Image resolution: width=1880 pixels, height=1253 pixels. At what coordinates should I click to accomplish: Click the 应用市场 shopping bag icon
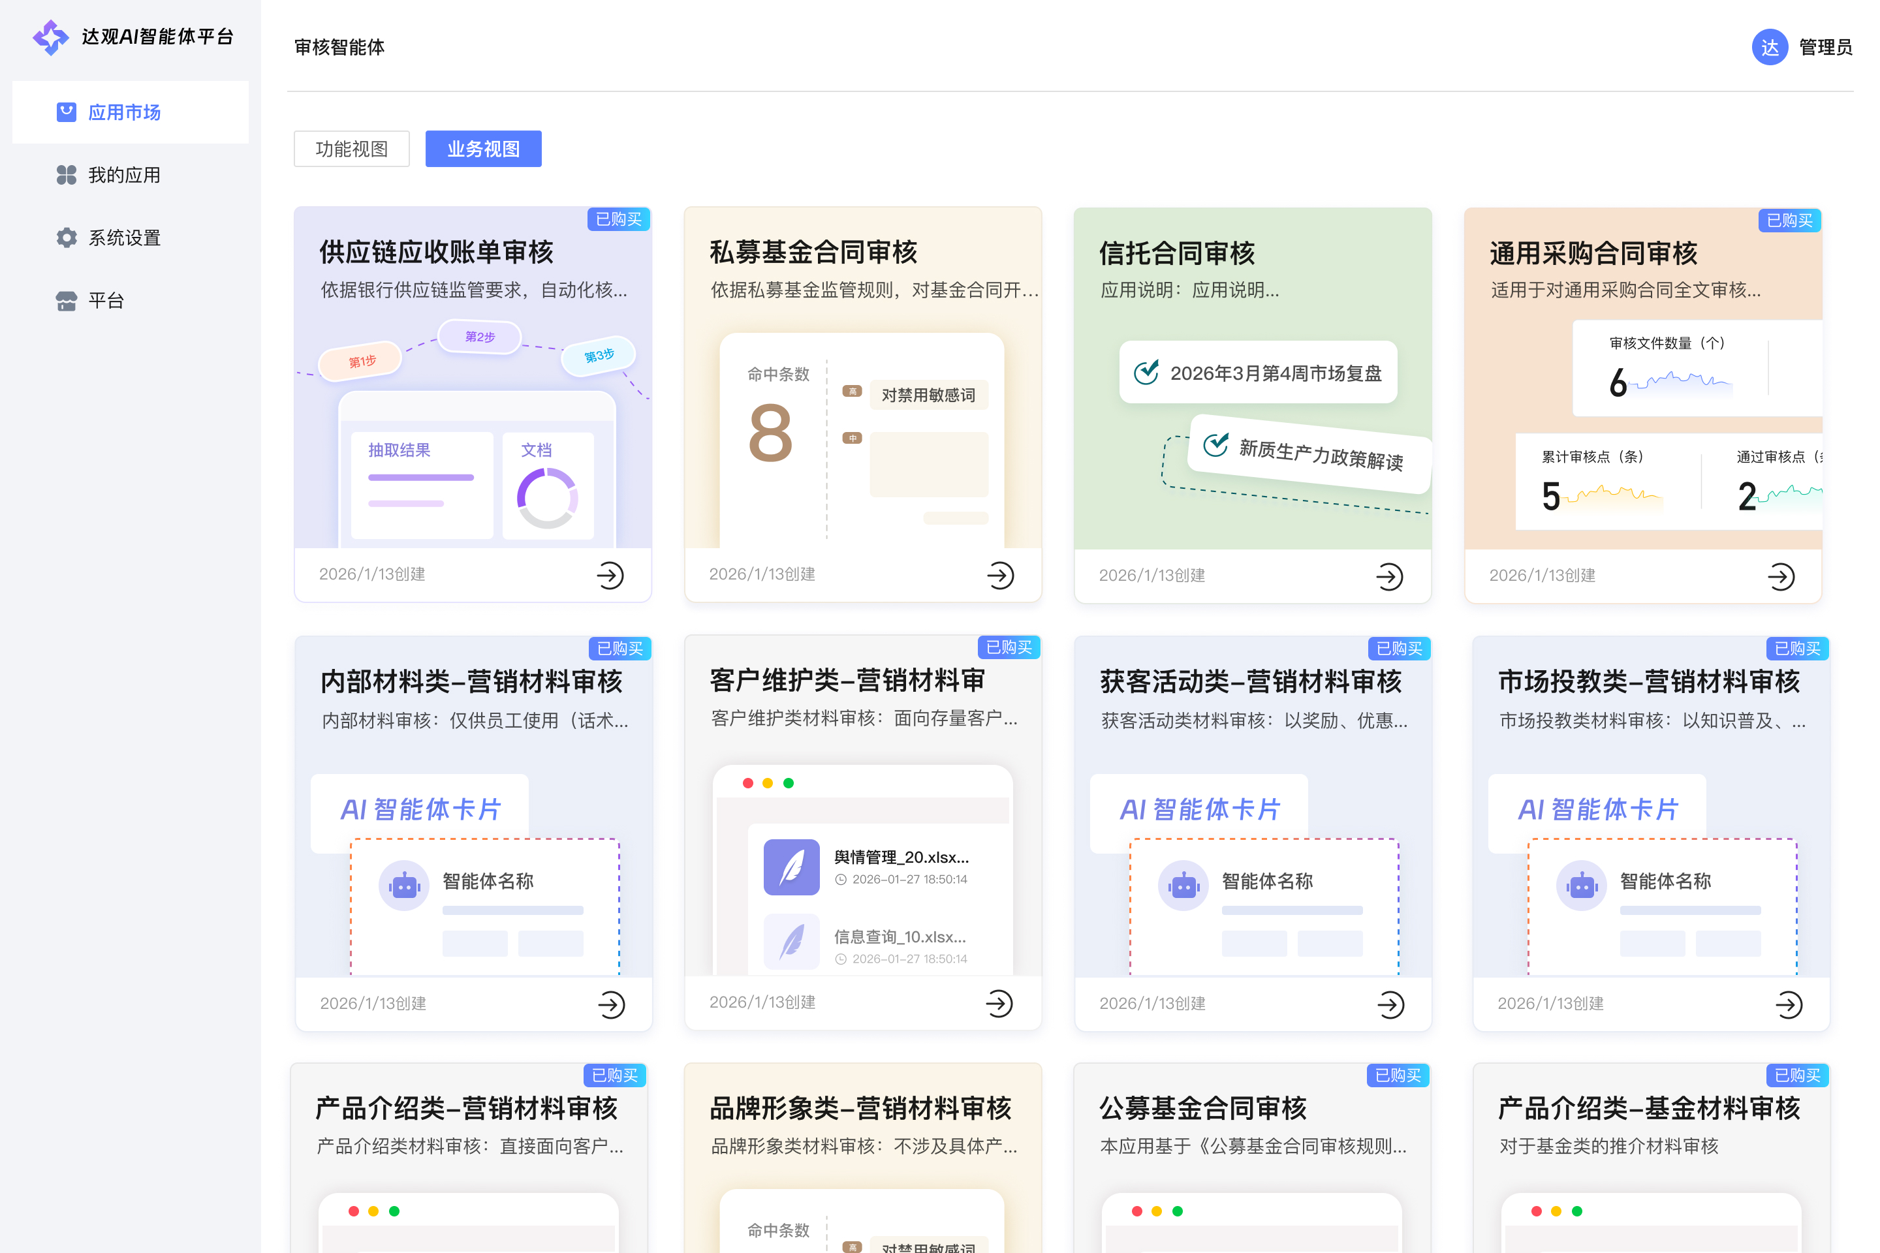pyautogui.click(x=67, y=112)
